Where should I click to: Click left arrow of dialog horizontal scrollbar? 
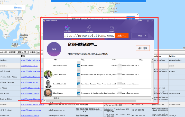(x=45, y=101)
